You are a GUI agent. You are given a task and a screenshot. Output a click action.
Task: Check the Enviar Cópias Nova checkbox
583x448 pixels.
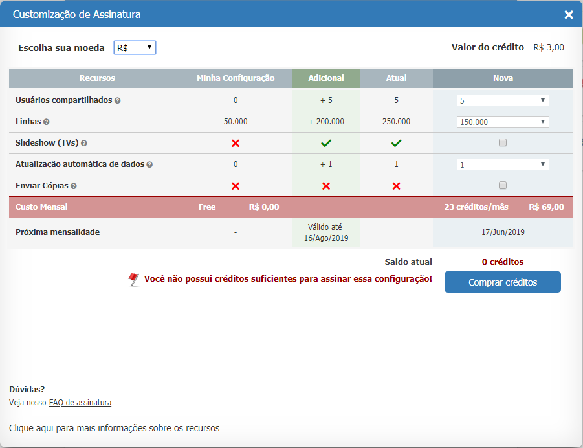(x=502, y=186)
